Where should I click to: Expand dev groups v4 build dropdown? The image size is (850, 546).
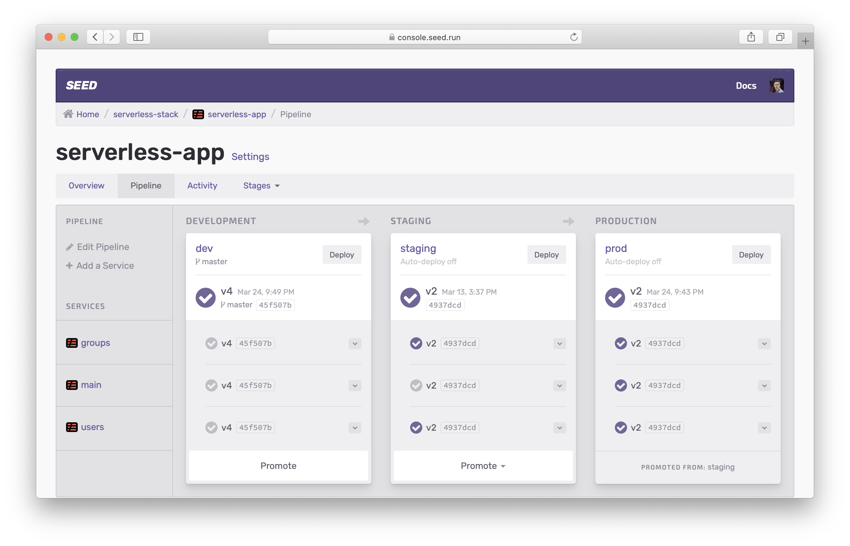(355, 344)
